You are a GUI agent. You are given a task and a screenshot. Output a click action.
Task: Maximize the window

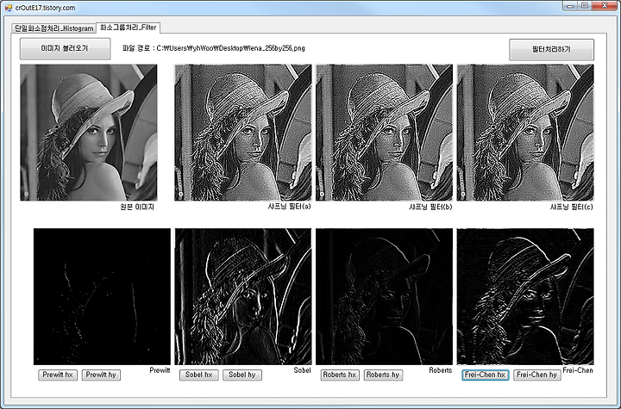tap(585, 5)
